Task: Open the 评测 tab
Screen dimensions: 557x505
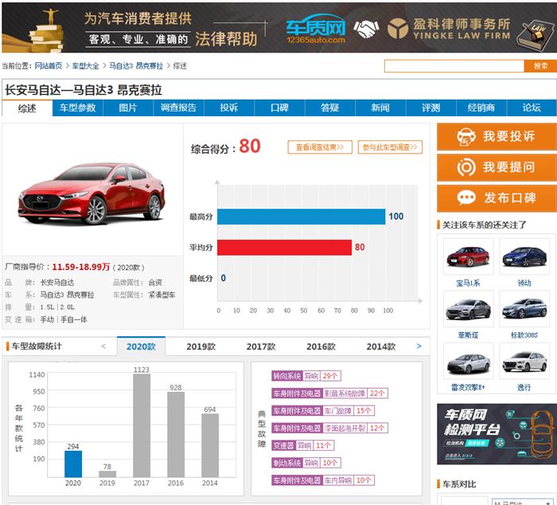Action: point(431,108)
